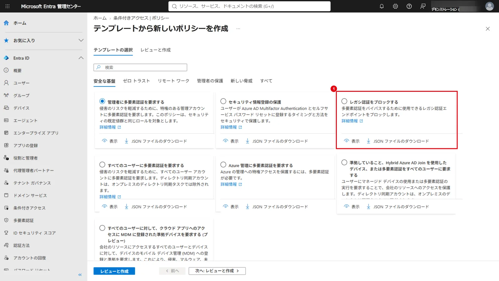
Task: Open the notifications bell icon
Action: point(382,6)
